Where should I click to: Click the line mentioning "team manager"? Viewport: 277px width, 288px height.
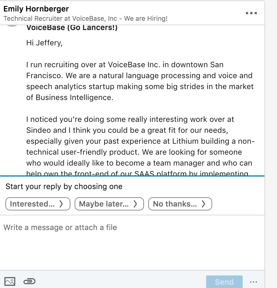click(139, 163)
